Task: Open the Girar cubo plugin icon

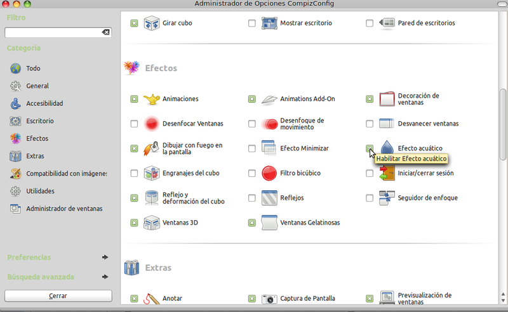Action: click(151, 23)
